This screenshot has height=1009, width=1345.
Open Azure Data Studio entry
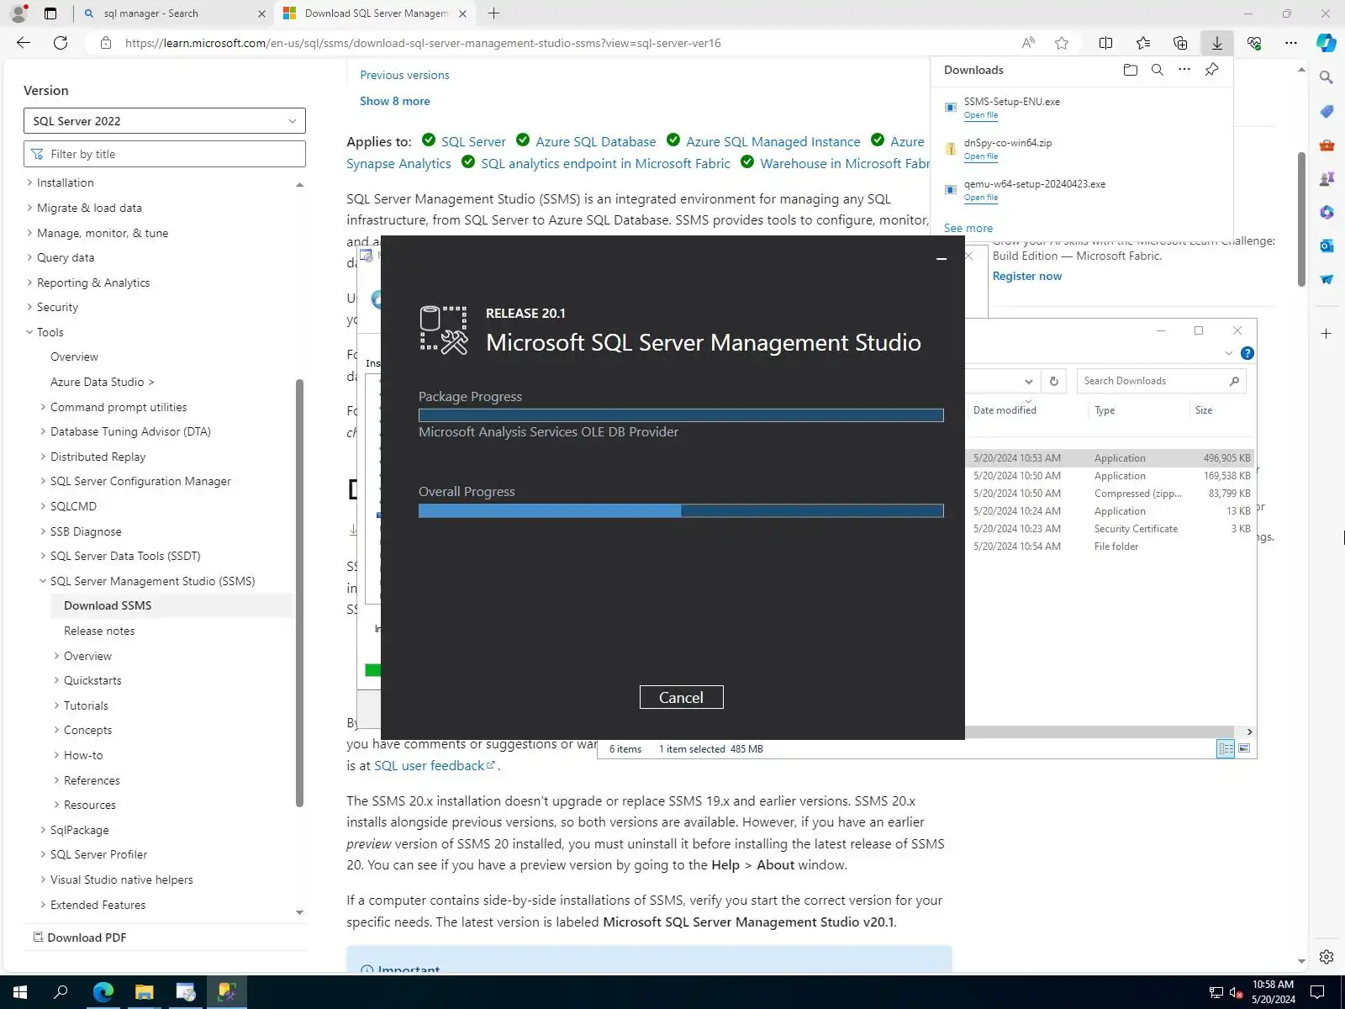point(102,382)
